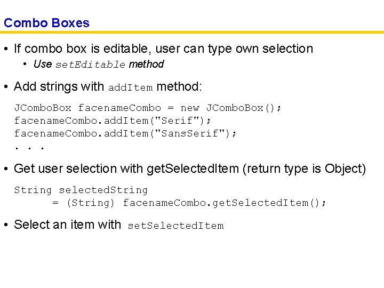The image size is (384, 288).
Task: Click the yellow divider line under the title
Action: pyautogui.click(x=192, y=33)
